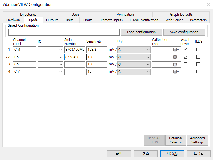Open the Unit dropdown for channel 4
213x160 pixels.
134,72
